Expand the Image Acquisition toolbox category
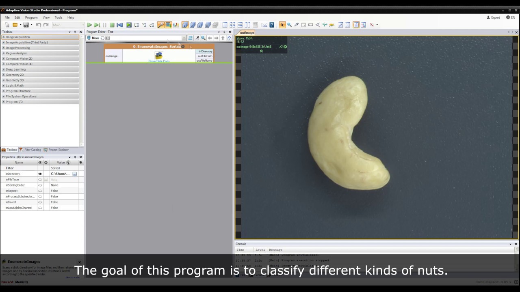Screen dimensions: 520x292 pos(4,37)
